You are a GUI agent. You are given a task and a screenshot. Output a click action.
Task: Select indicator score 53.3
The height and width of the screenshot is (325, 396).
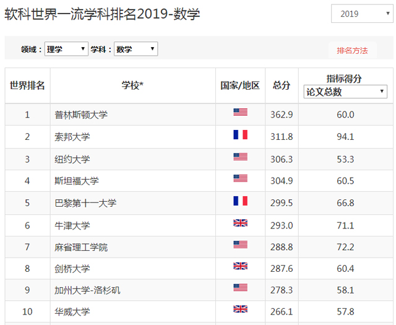[x=345, y=159]
